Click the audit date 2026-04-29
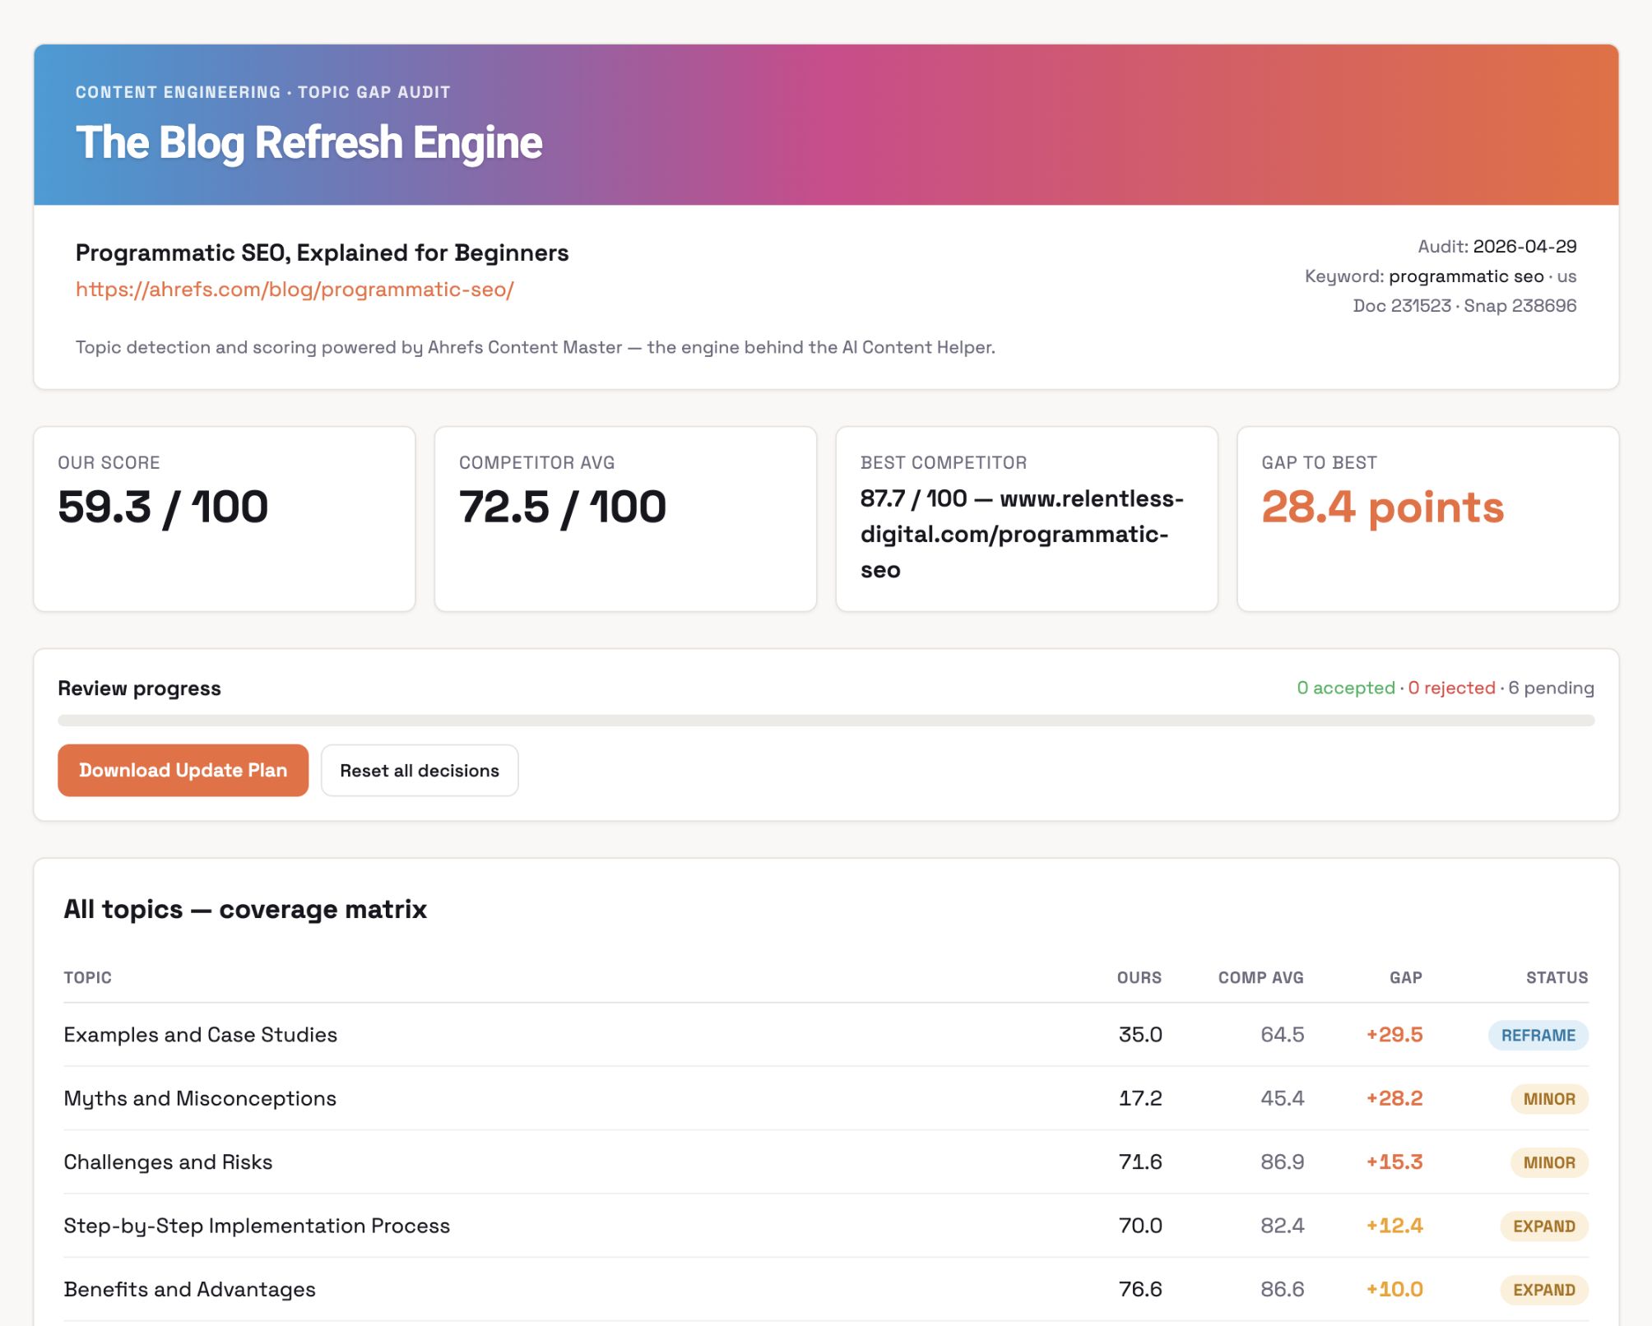The width and height of the screenshot is (1652, 1326). [x=1524, y=246]
